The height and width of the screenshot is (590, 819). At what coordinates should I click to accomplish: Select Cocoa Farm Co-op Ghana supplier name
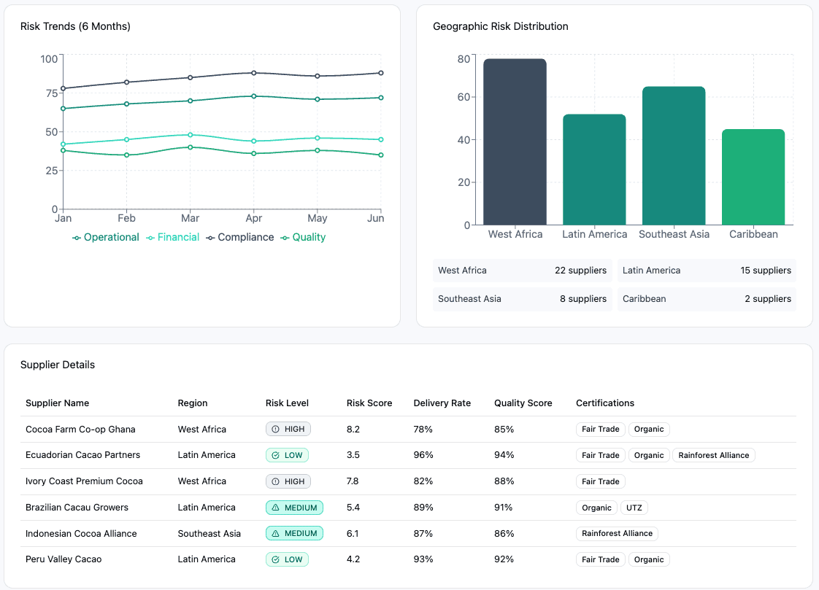(x=80, y=430)
